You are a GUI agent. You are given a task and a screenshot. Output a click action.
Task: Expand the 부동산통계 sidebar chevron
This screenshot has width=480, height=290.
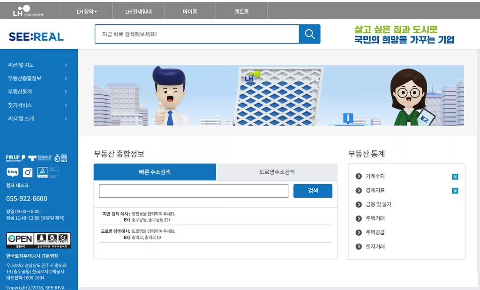point(66,91)
